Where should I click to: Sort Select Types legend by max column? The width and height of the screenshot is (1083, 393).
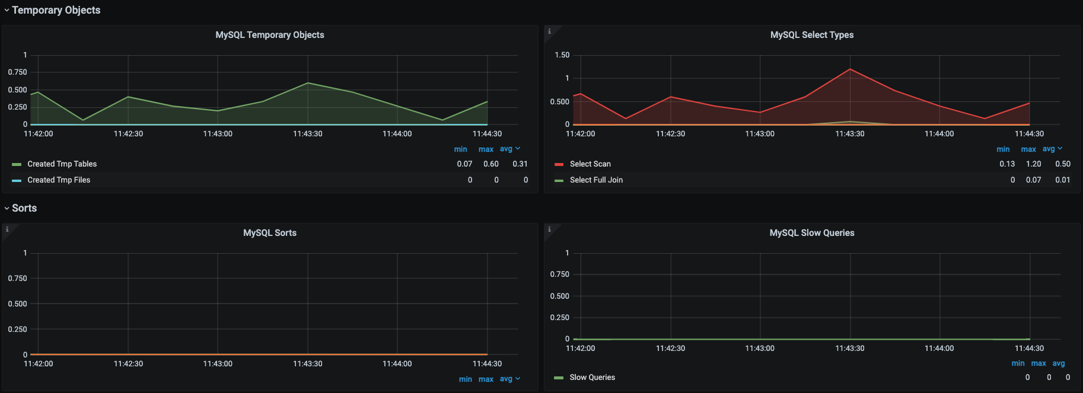pos(1028,149)
